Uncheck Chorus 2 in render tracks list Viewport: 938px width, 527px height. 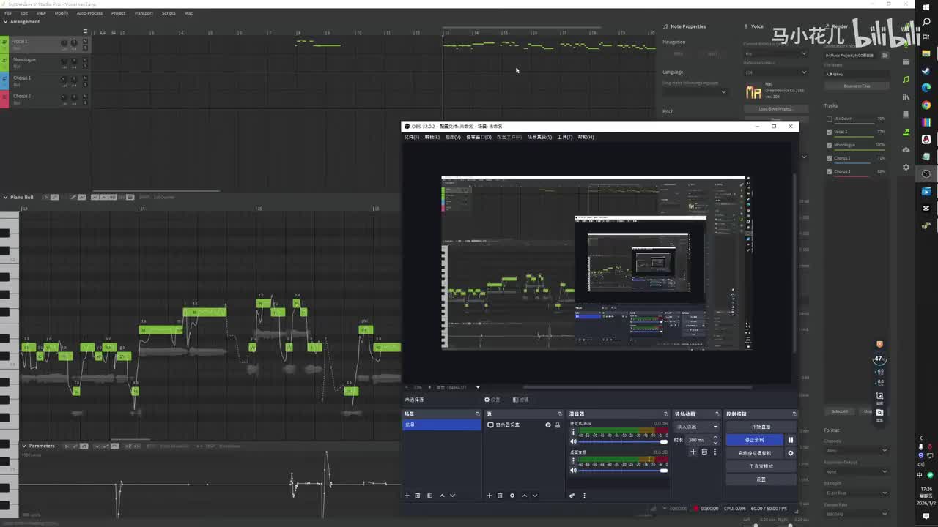point(829,171)
